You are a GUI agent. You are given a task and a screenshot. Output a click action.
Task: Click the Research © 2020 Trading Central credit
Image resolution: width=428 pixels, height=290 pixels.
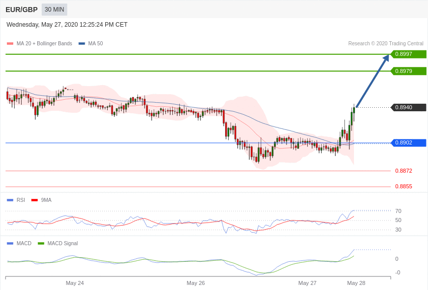tap(386, 44)
